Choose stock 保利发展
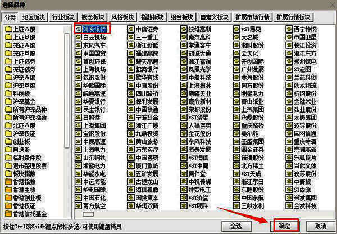This screenshot has height=234, width=337. tap(147, 101)
